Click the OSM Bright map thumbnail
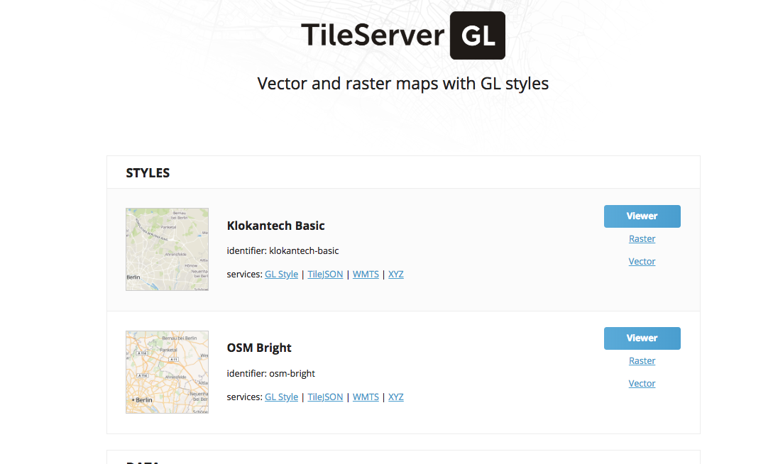This screenshot has height=464, width=773. click(167, 372)
